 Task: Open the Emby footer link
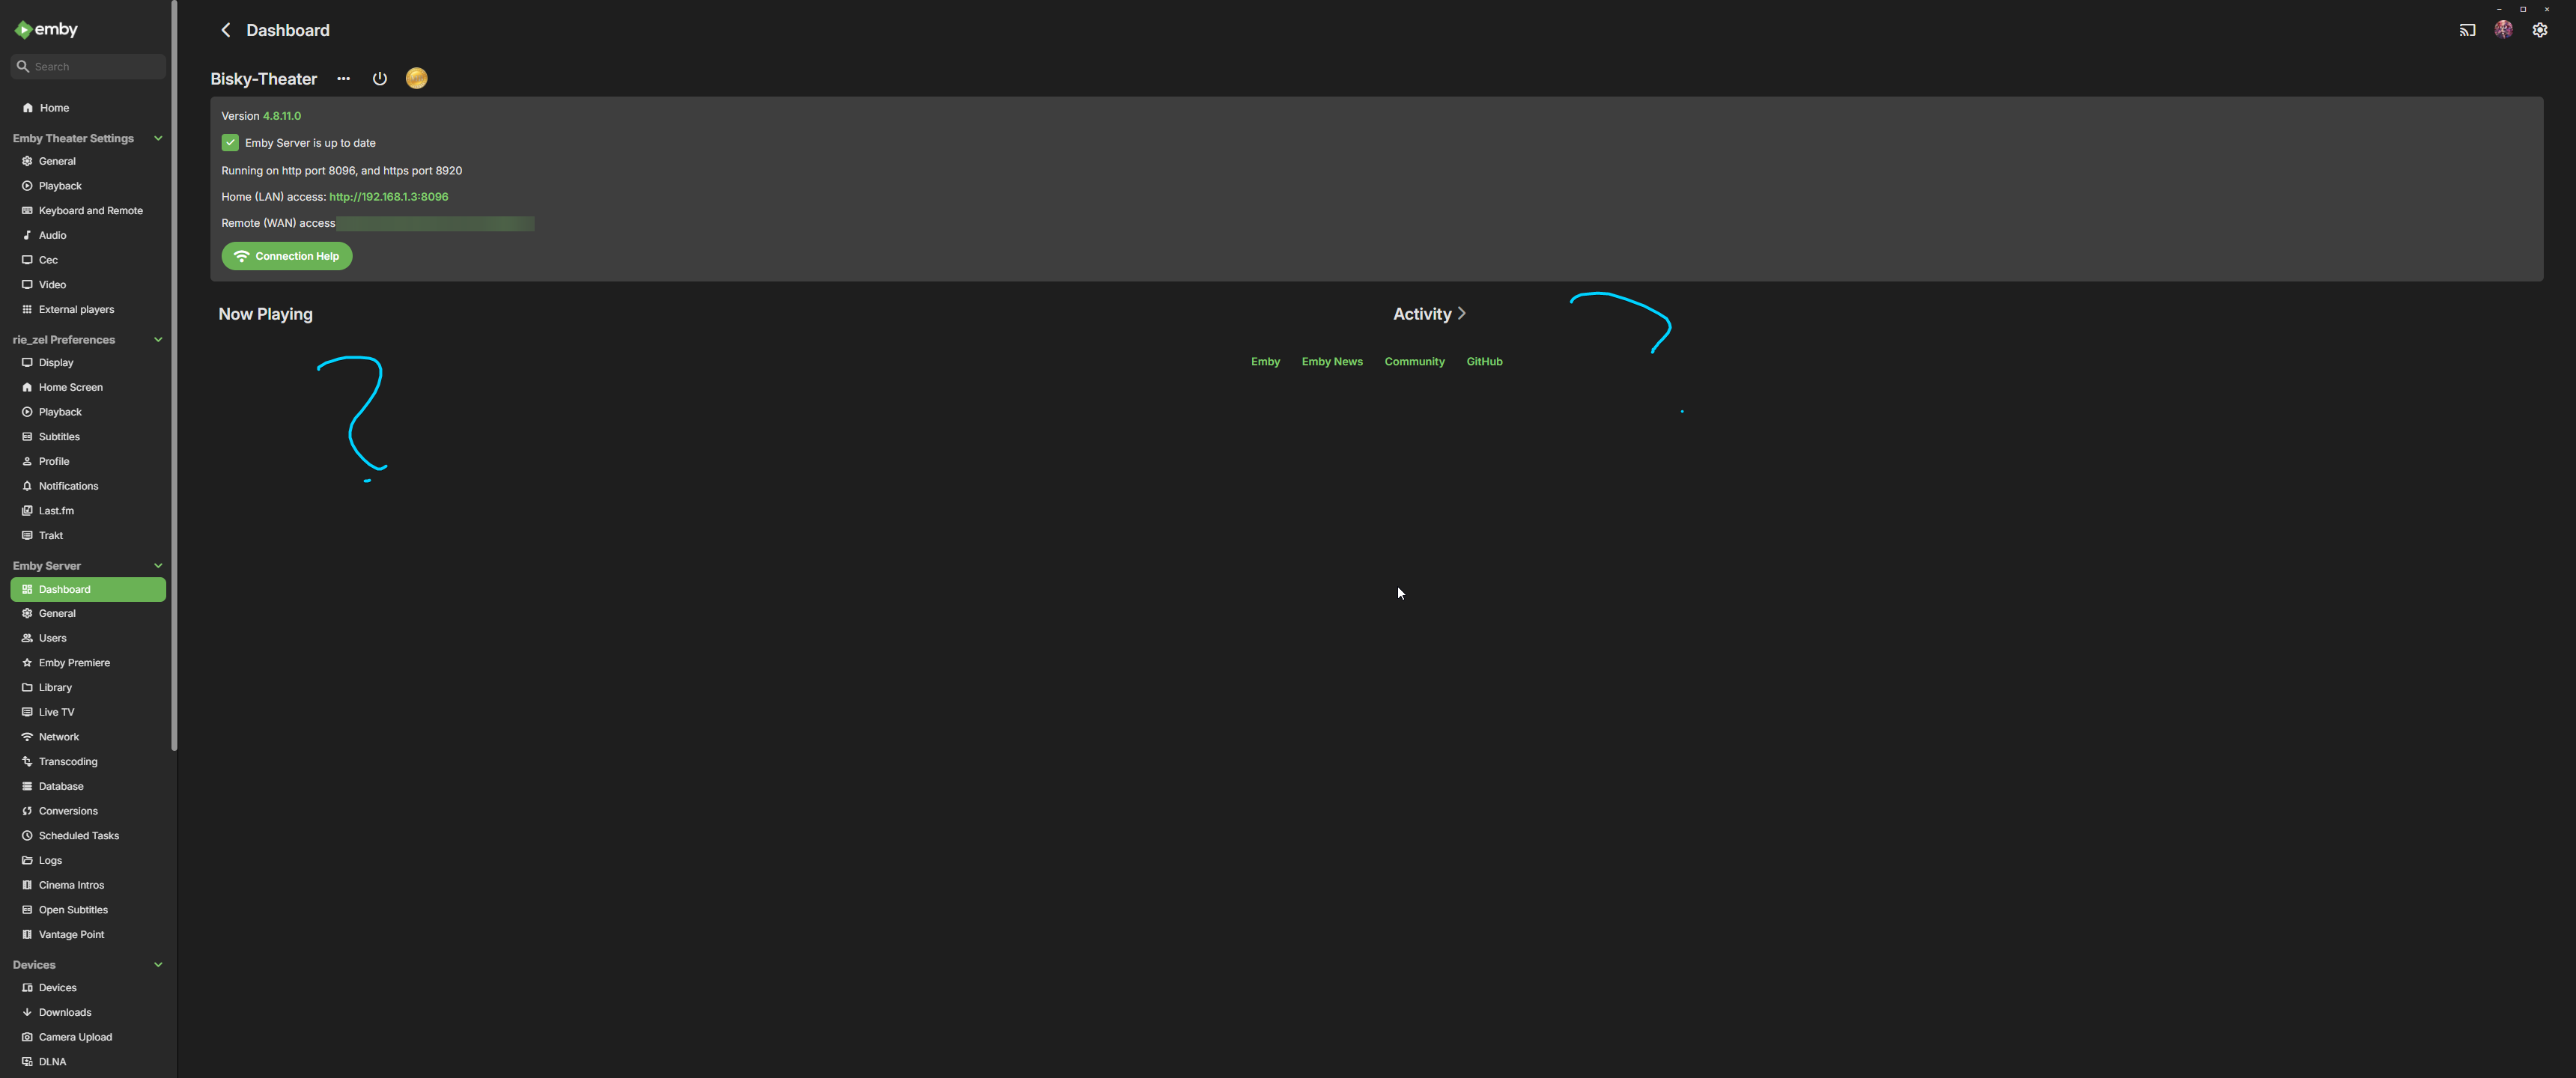pyautogui.click(x=1265, y=362)
